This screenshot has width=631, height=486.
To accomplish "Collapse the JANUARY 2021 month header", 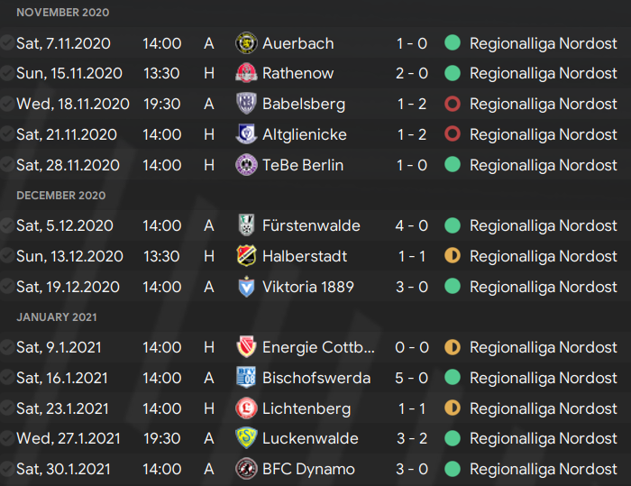I will point(57,317).
